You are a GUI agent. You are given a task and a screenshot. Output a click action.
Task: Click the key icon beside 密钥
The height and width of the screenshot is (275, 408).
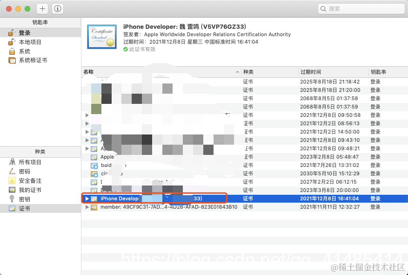[12, 199]
